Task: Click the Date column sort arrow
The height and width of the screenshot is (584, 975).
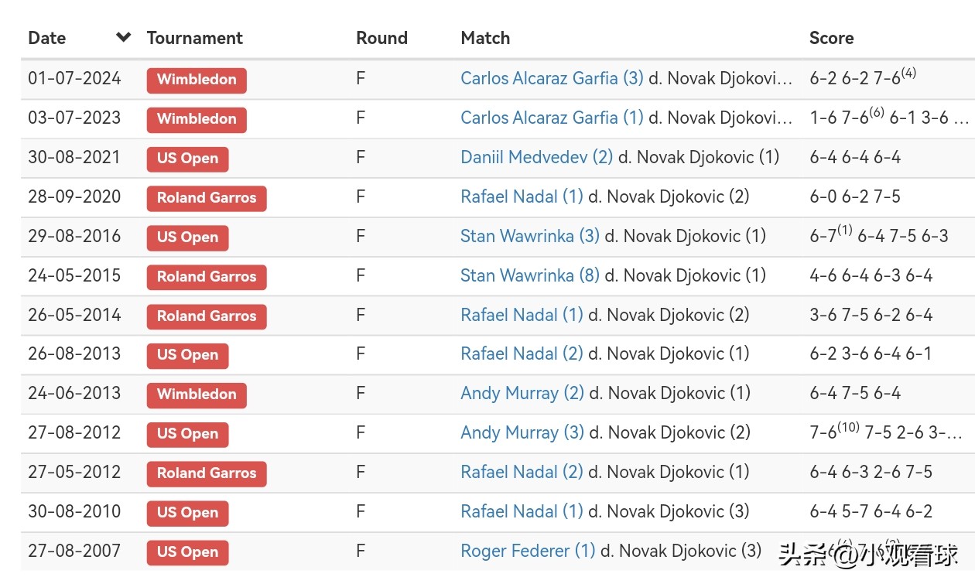Action: point(123,37)
